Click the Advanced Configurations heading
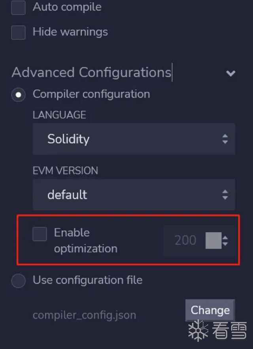This screenshot has width=253, height=349. coord(91,73)
